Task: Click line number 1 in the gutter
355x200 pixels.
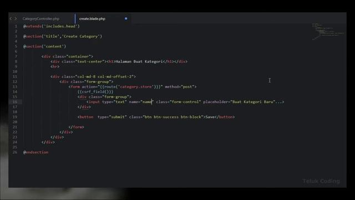Action: coord(16,26)
